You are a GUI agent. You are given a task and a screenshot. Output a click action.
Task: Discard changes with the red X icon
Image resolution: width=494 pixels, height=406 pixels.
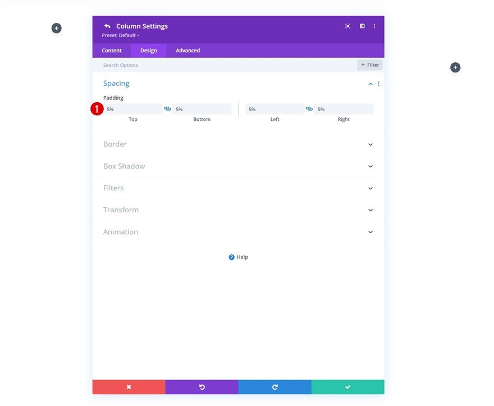point(129,387)
